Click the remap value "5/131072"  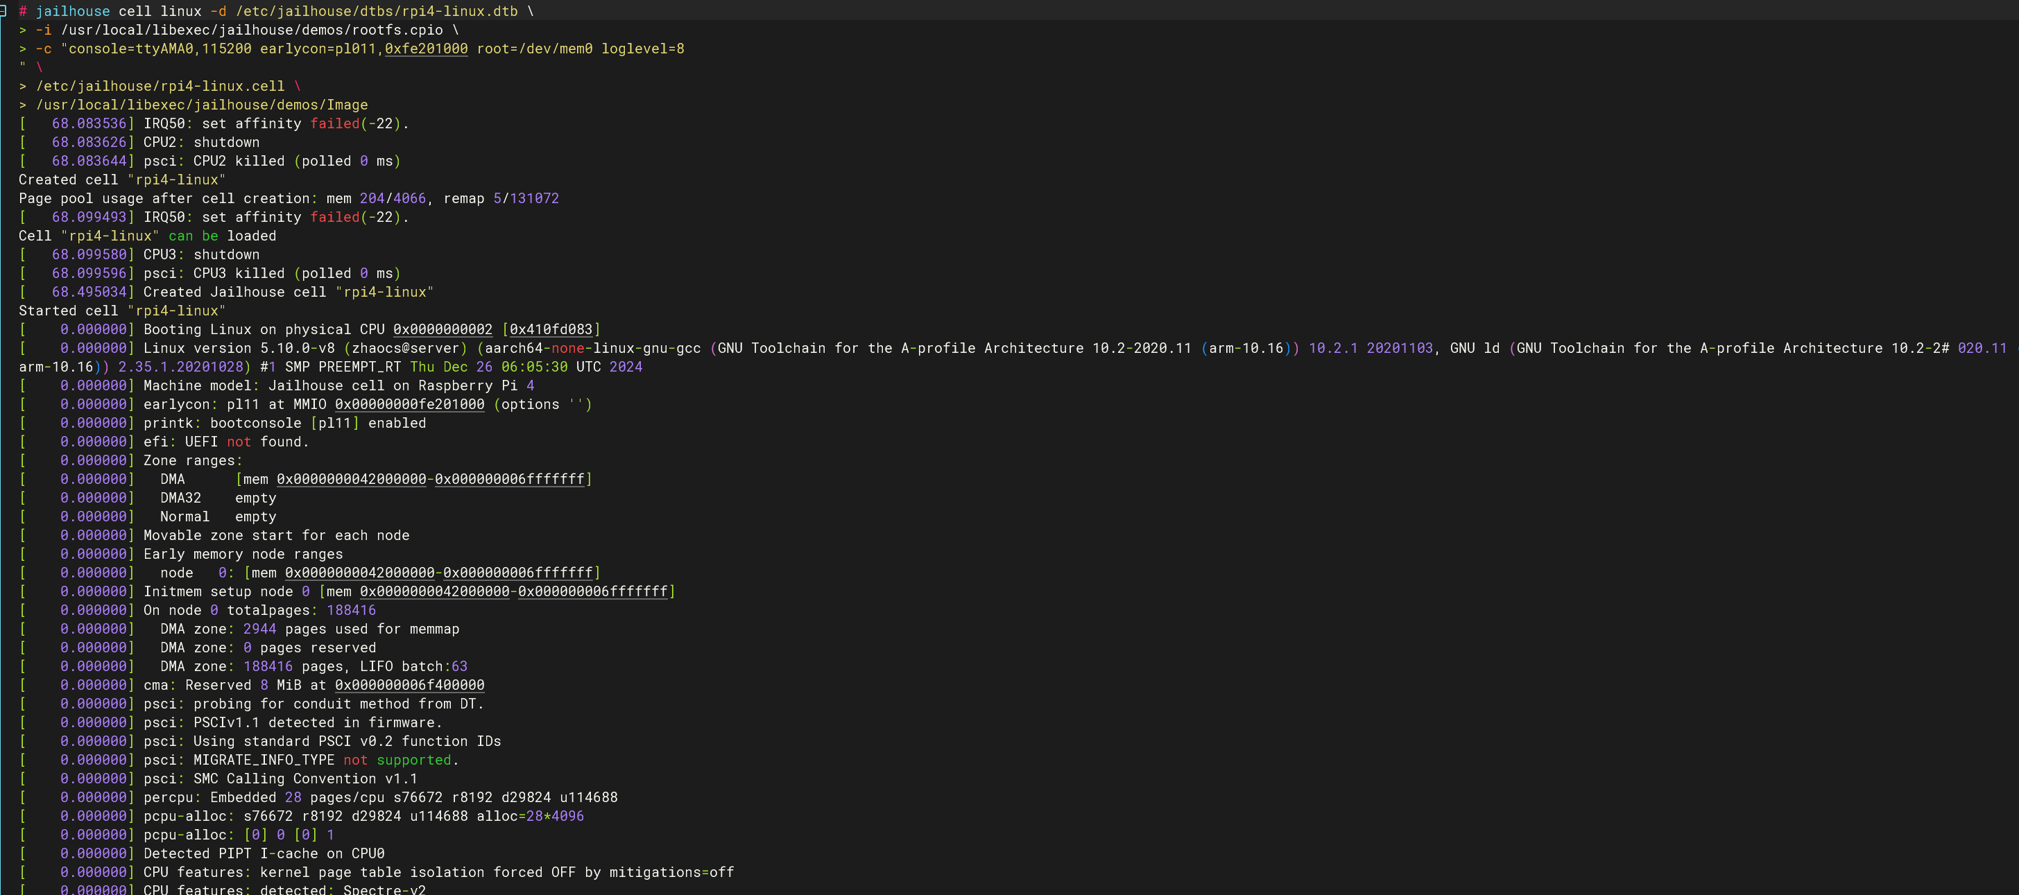[526, 198]
